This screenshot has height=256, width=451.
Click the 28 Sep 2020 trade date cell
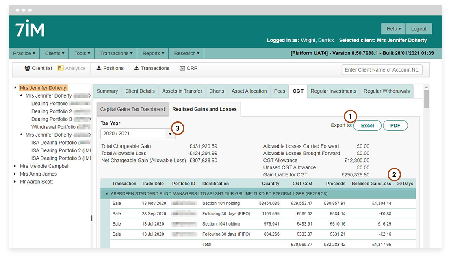pos(154,214)
